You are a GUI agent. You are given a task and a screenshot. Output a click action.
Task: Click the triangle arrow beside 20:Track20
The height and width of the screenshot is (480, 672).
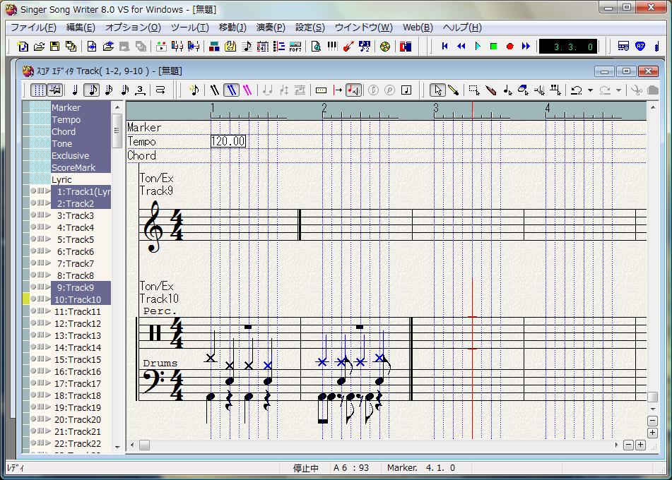point(48,419)
